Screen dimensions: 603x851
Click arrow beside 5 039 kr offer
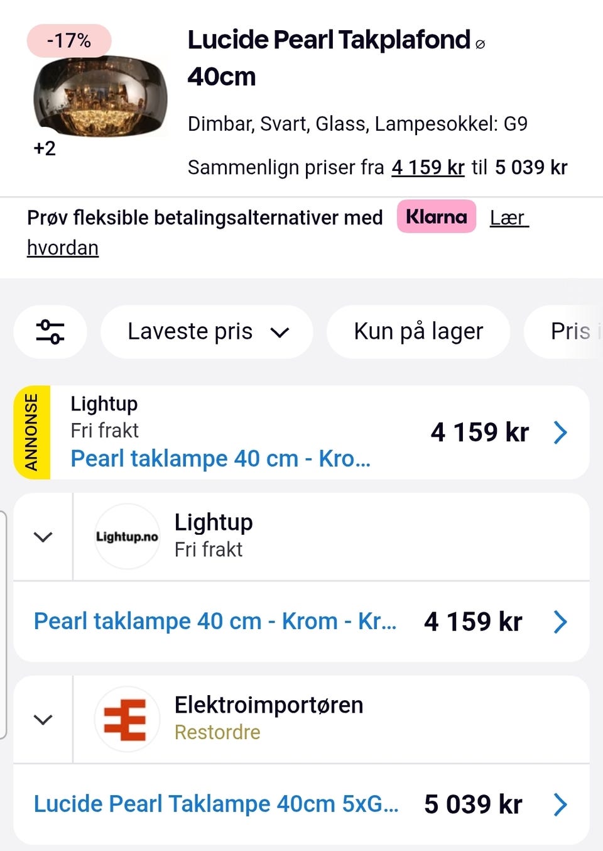(560, 804)
